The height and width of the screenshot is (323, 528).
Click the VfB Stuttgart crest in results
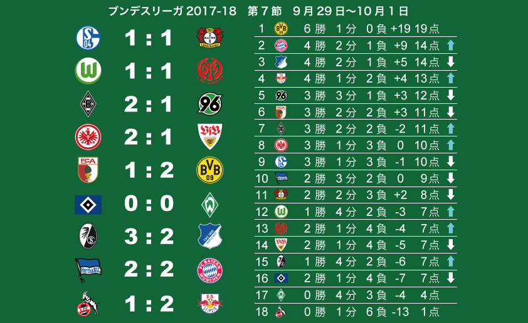(210, 136)
